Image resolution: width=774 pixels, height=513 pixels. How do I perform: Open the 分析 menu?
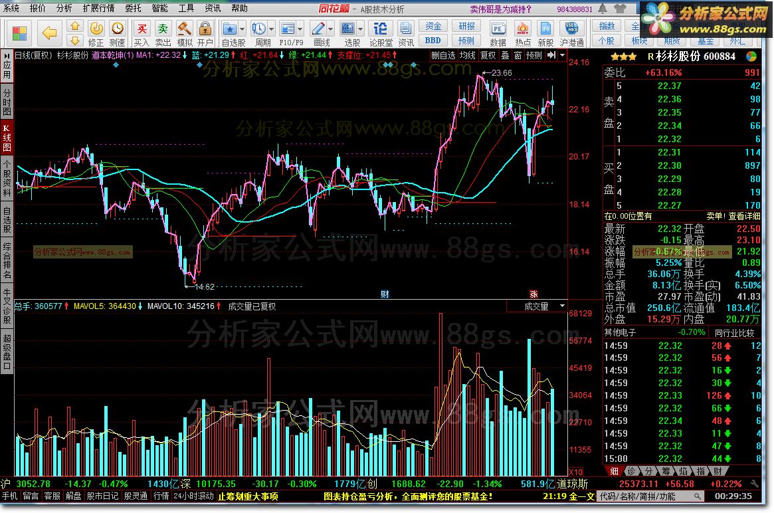coord(64,8)
